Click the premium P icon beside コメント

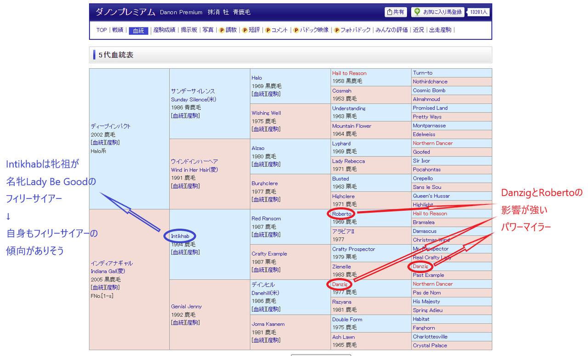[268, 30]
